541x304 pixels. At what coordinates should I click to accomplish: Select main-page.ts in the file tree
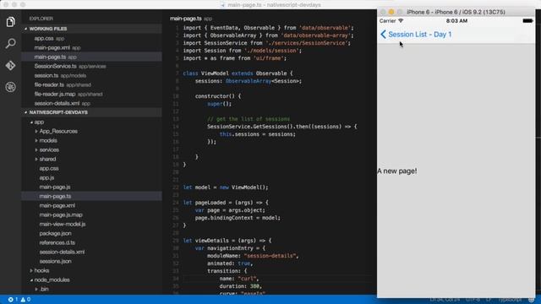pyautogui.click(x=92, y=196)
